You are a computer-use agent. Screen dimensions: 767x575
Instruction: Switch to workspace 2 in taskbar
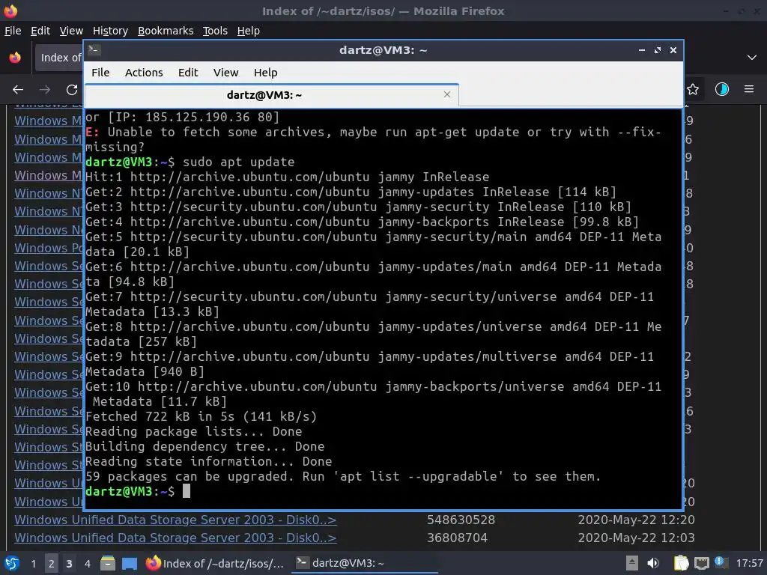tap(52, 563)
